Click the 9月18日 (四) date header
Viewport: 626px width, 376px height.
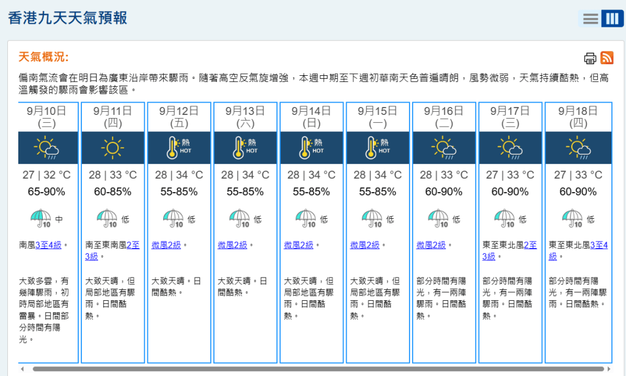578,117
